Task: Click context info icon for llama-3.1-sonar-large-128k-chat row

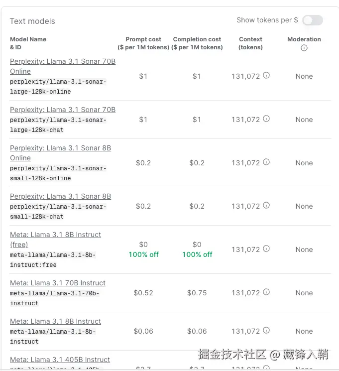Action: (266, 119)
